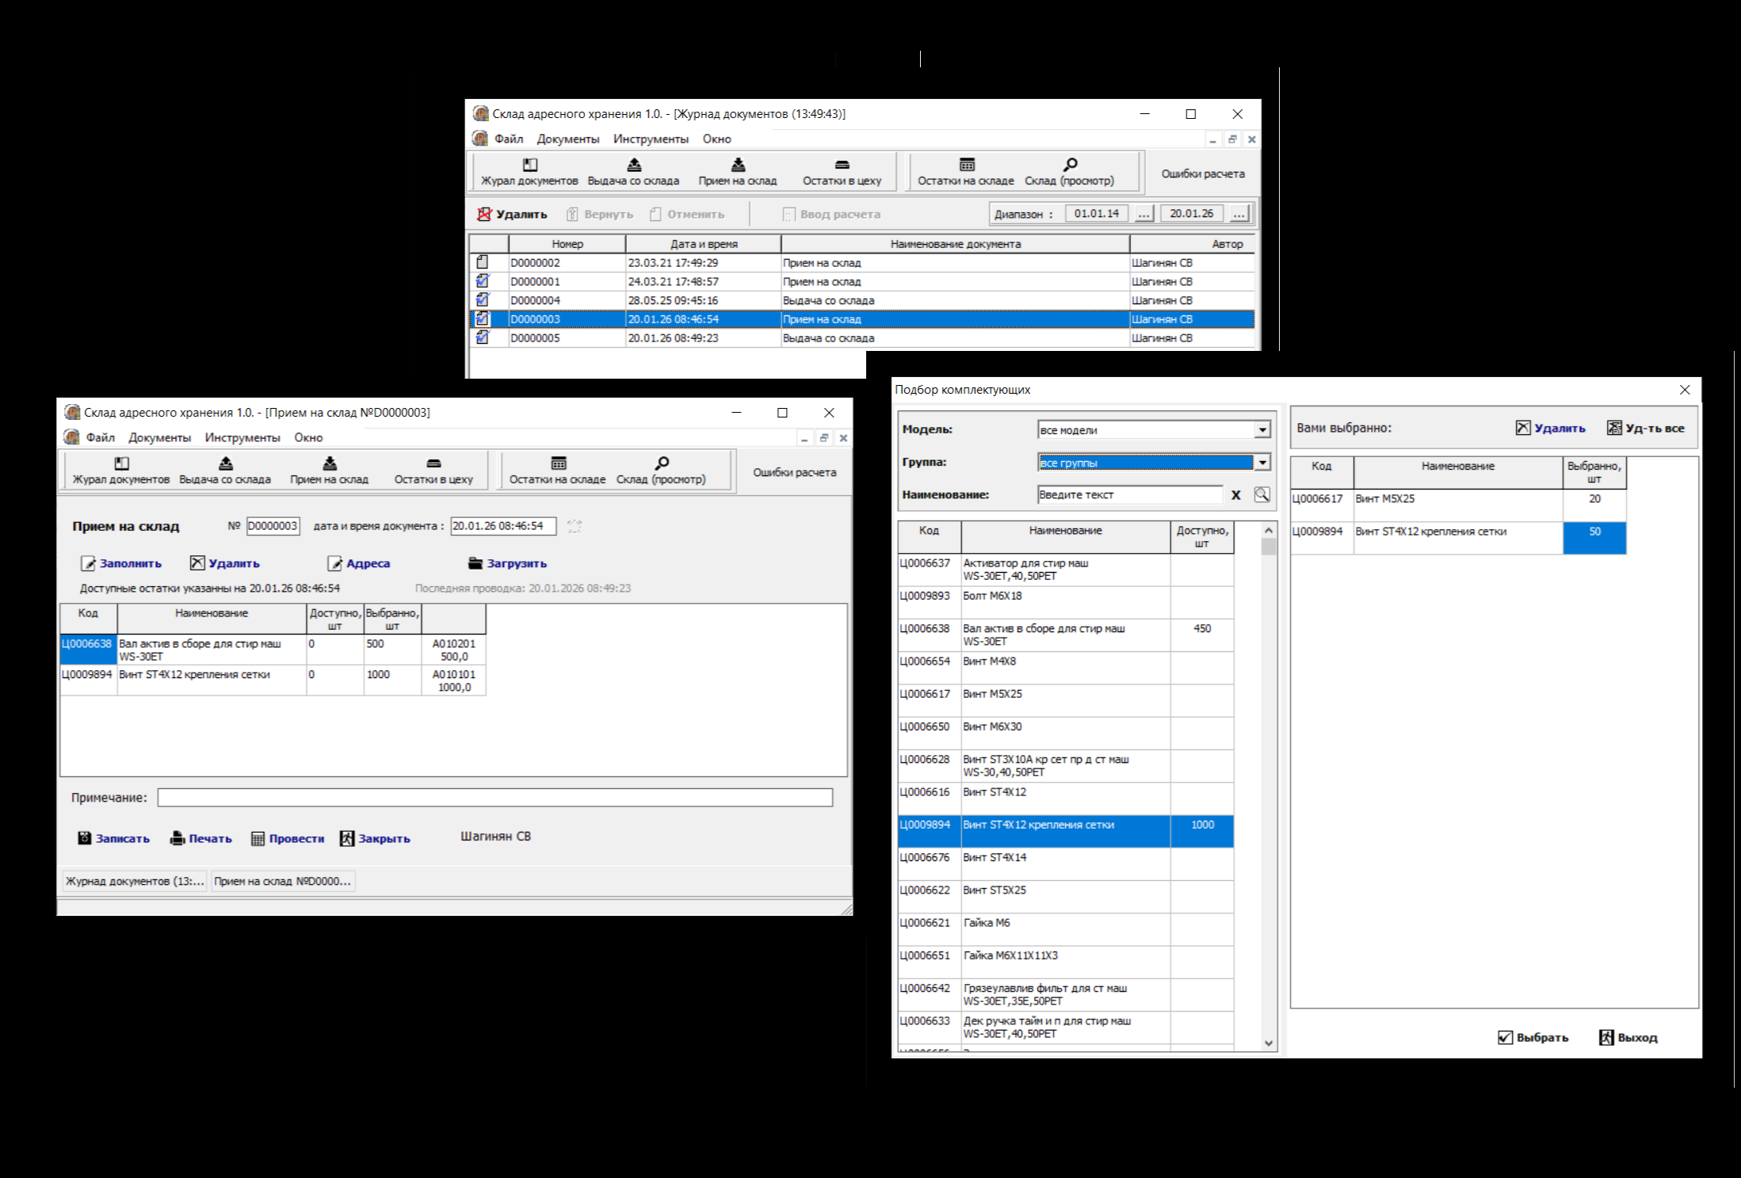
Task: Clear the Наименование filter with X
Action: (1235, 495)
